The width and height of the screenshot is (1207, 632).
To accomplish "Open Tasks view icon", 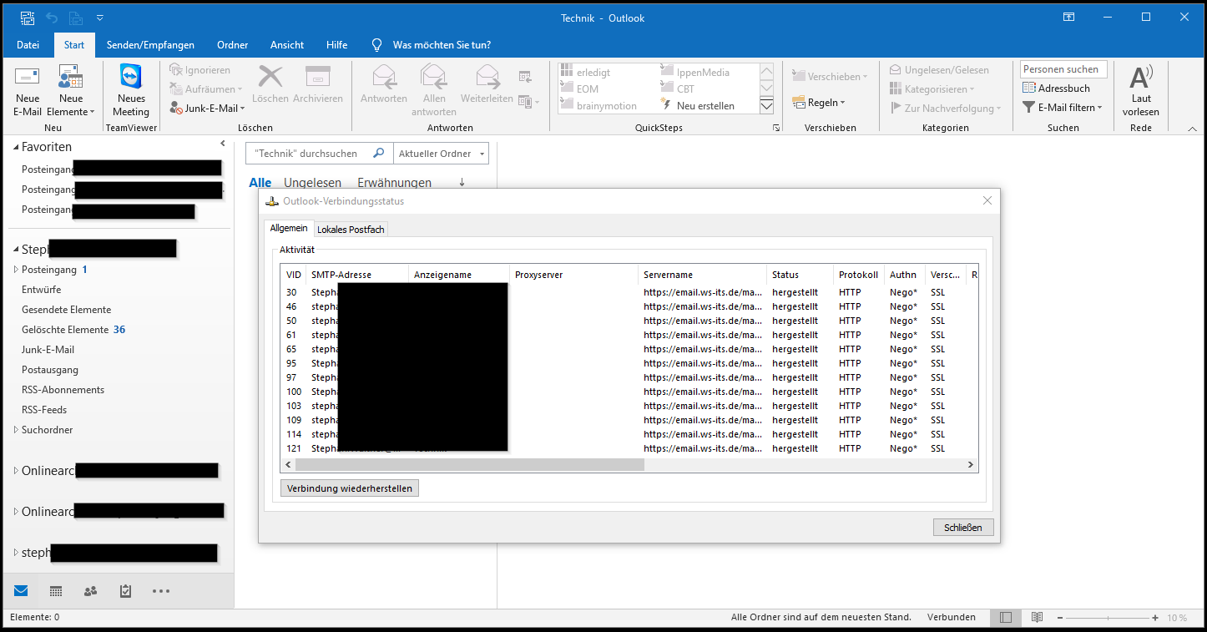I will pyautogui.click(x=125, y=591).
